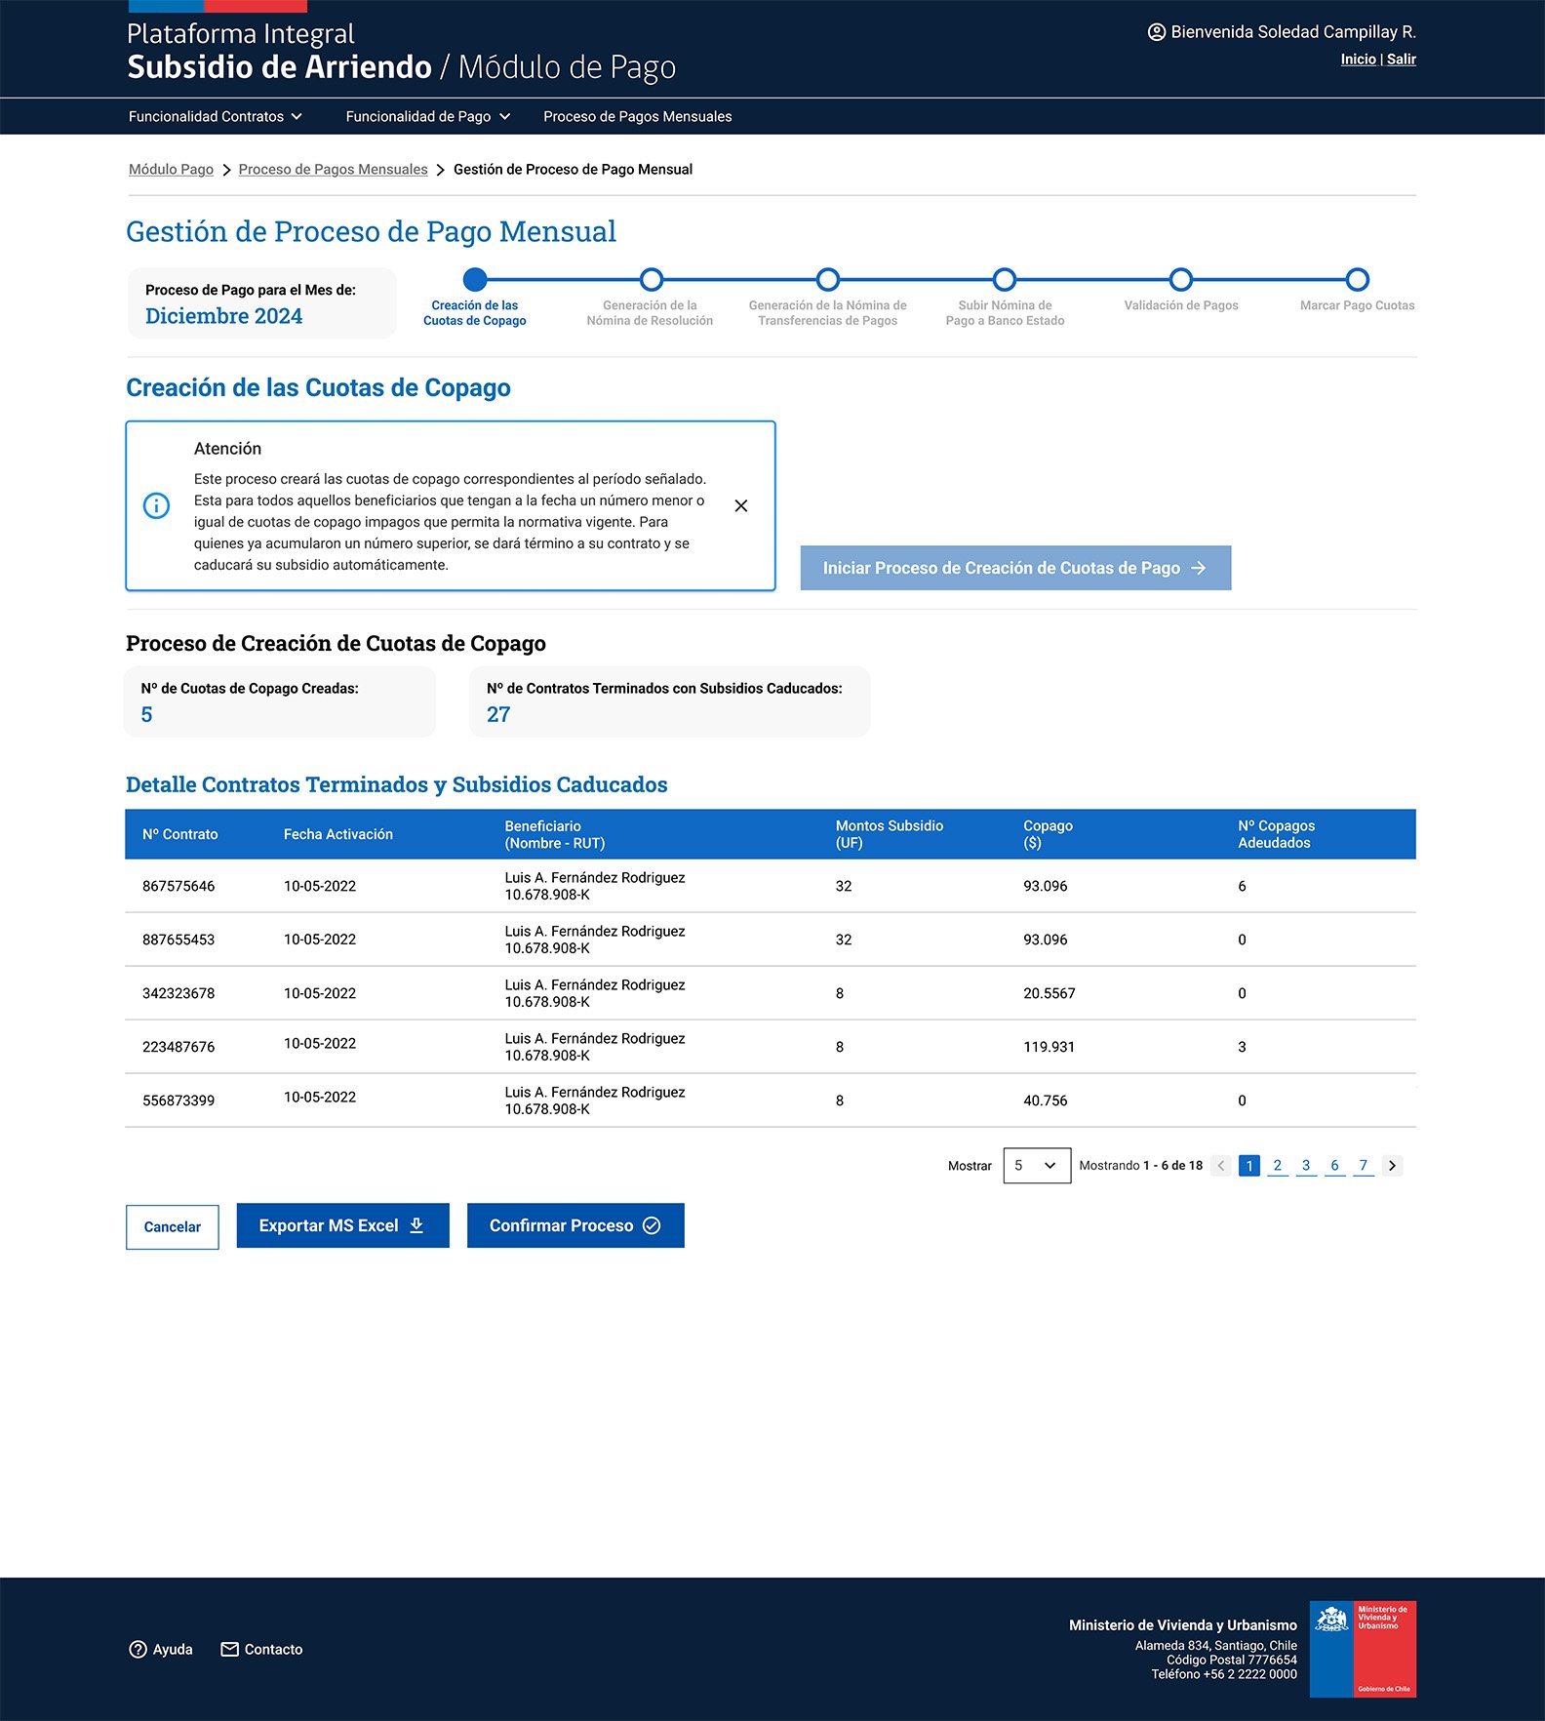The image size is (1545, 1721).
Task: Click value 5 of Cuotas de Copago Creadas
Action: [146, 715]
